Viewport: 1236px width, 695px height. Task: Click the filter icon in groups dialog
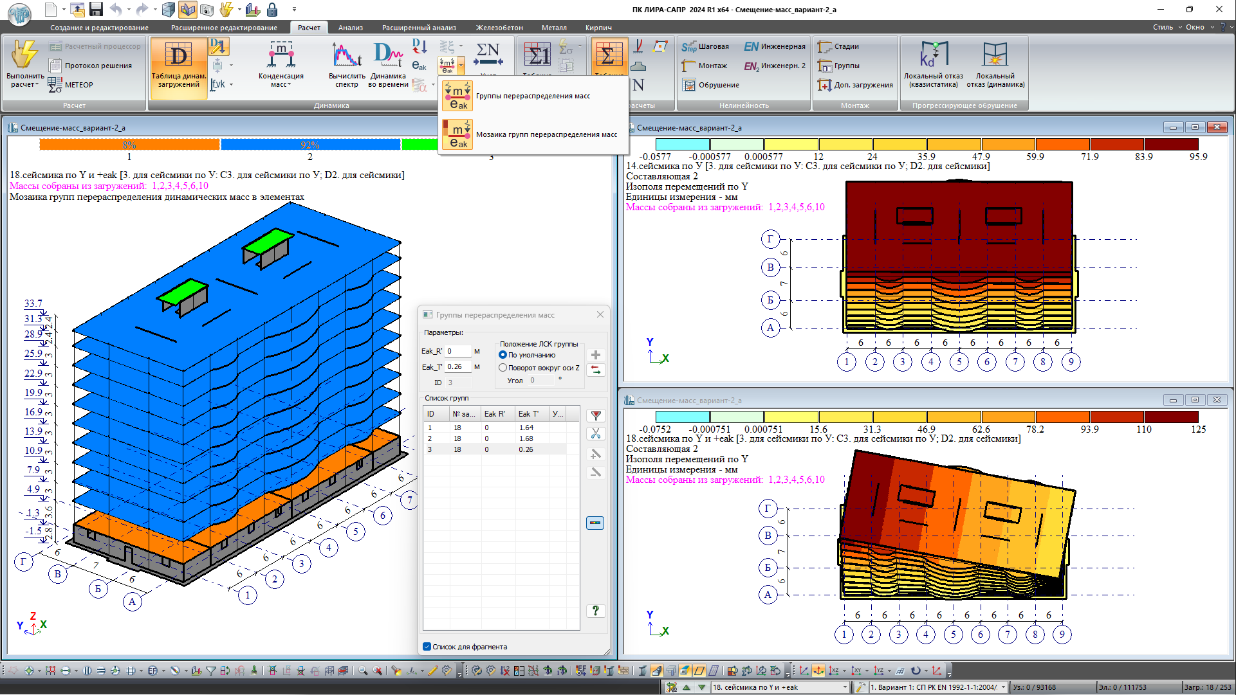click(x=596, y=416)
